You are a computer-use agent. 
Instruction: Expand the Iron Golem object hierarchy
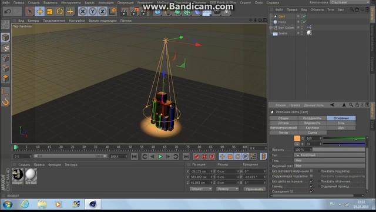[x=271, y=28]
